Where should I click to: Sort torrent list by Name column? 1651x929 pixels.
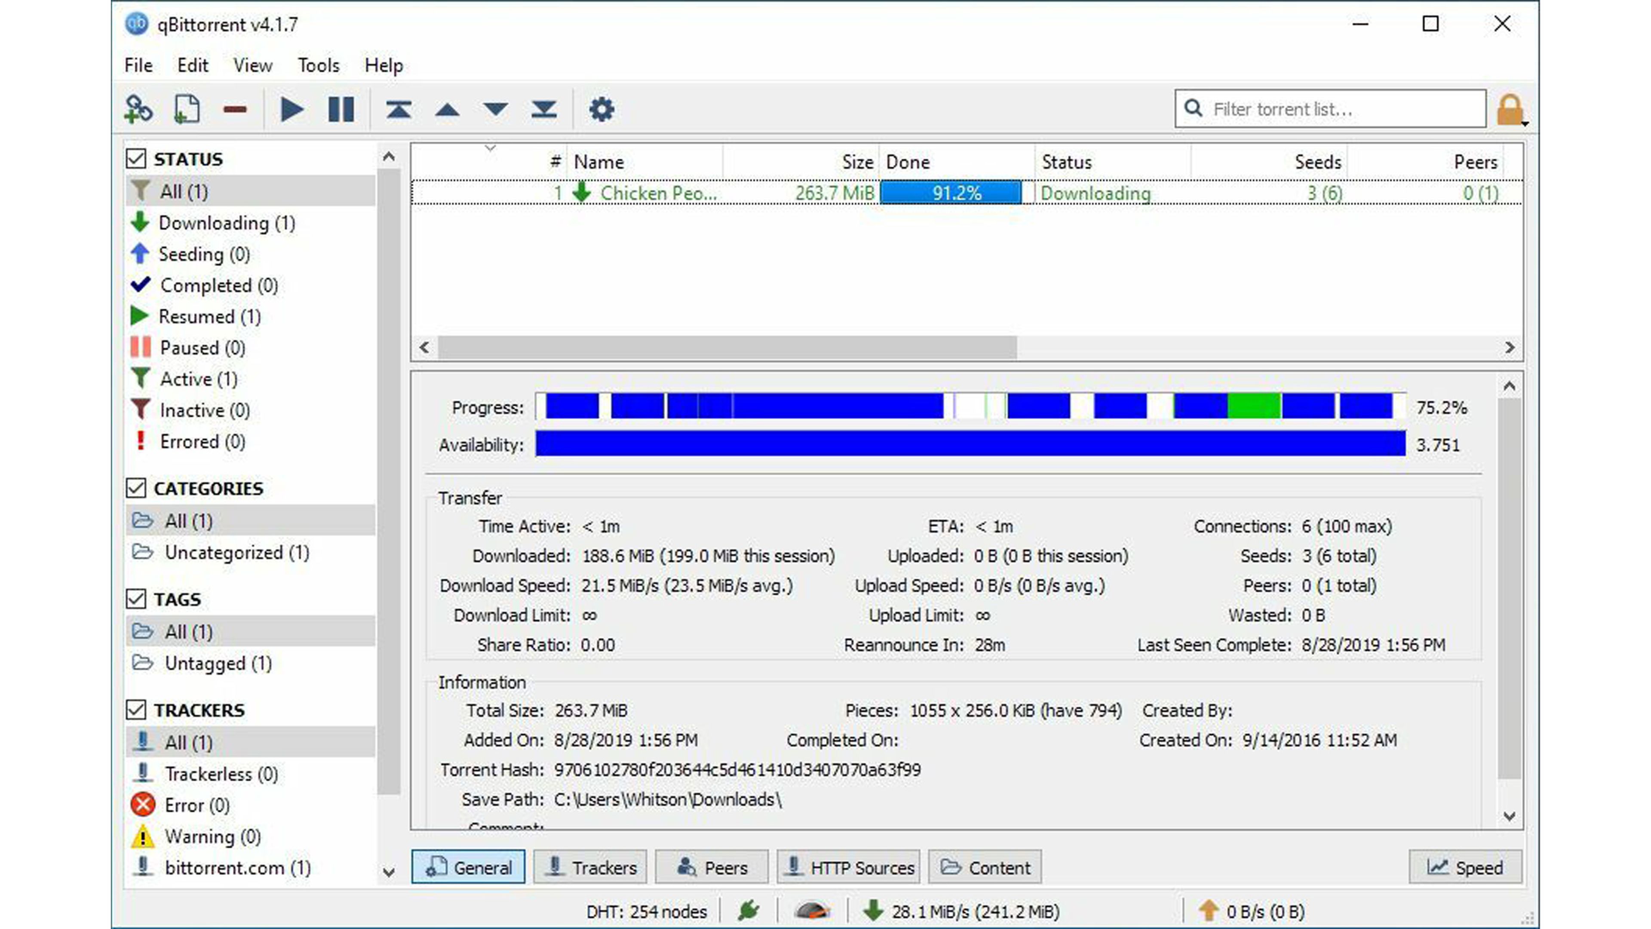(x=645, y=162)
